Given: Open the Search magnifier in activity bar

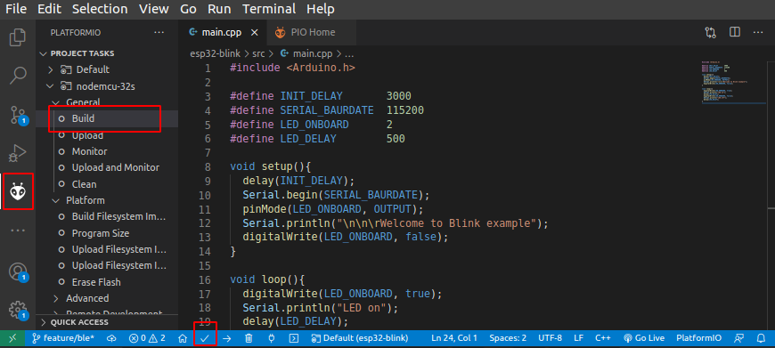Looking at the screenshot, I should pos(18,76).
